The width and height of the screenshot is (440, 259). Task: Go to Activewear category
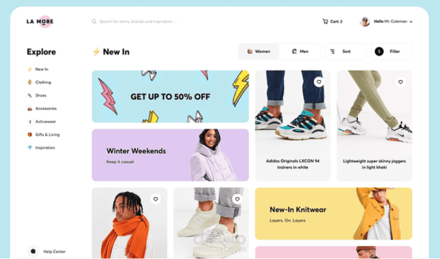click(x=46, y=122)
